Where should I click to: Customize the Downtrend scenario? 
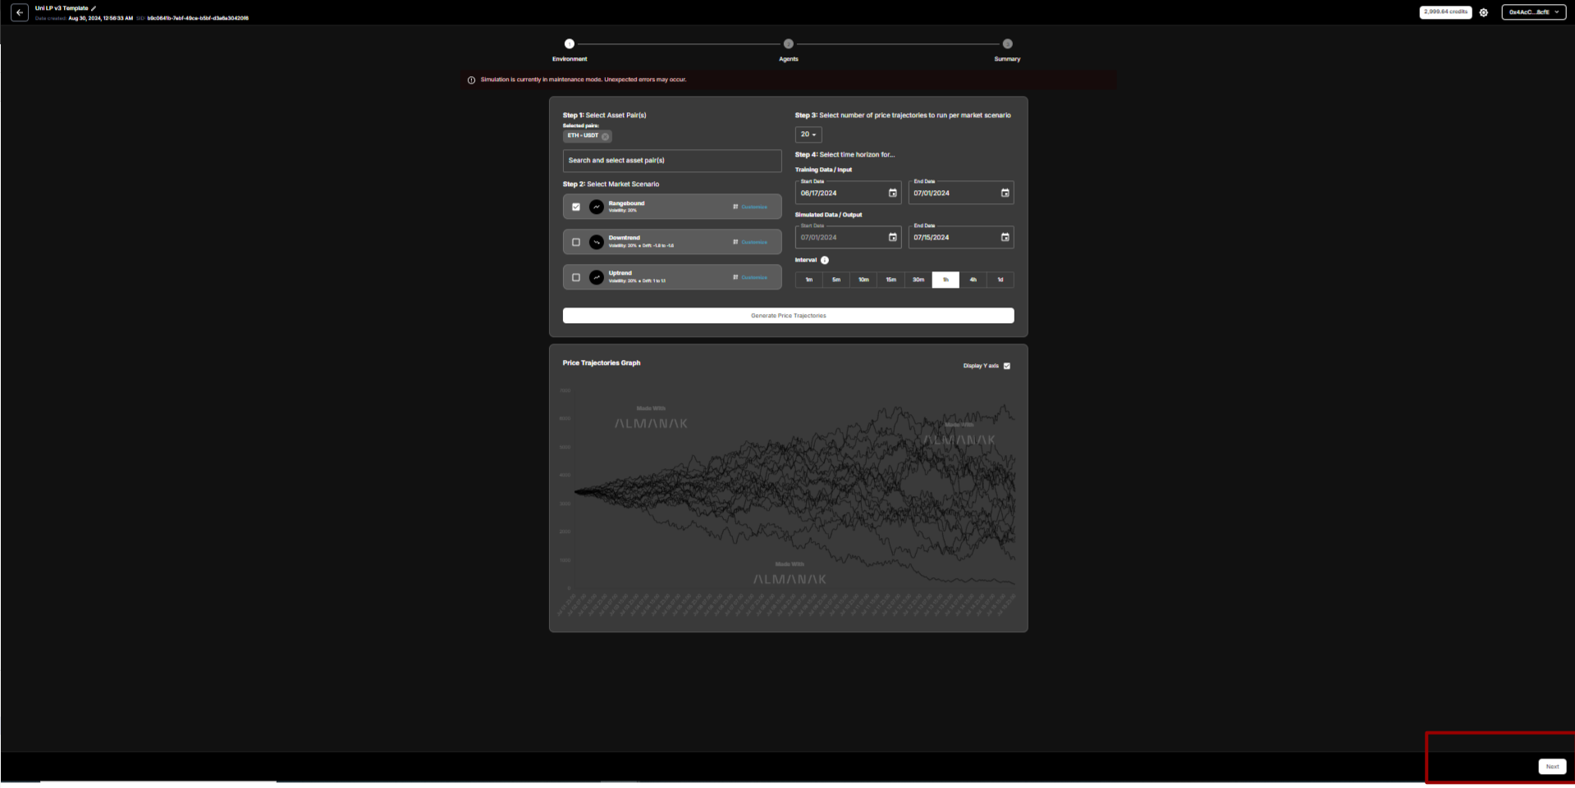751,242
